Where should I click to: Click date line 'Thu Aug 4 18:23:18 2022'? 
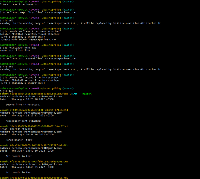[x=27, y=99]
